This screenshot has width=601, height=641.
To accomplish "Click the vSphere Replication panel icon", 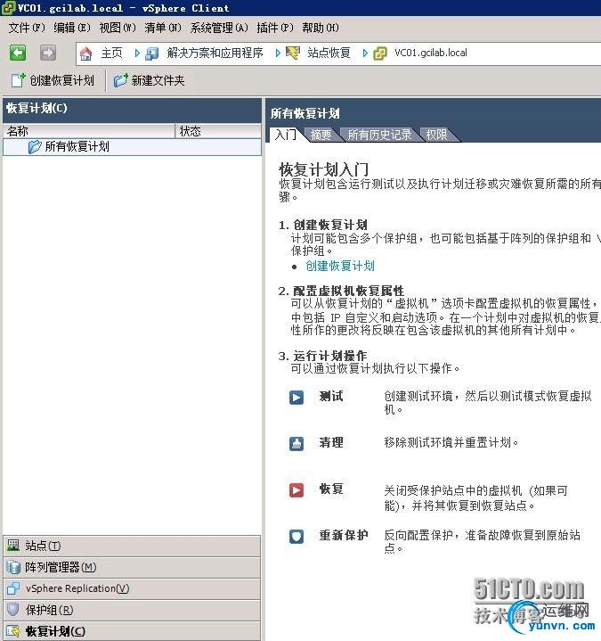I will pos(13,588).
